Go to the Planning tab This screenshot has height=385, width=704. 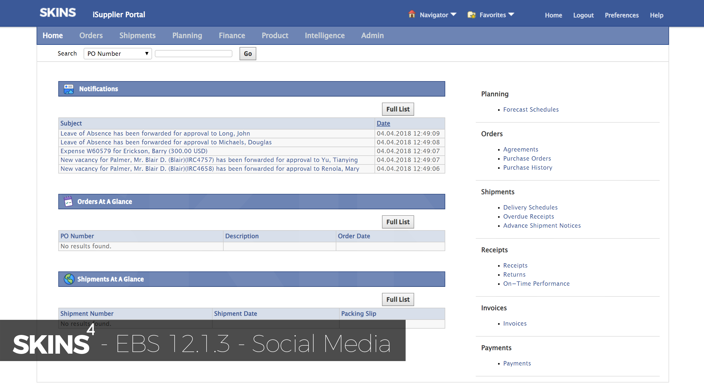[x=187, y=35]
